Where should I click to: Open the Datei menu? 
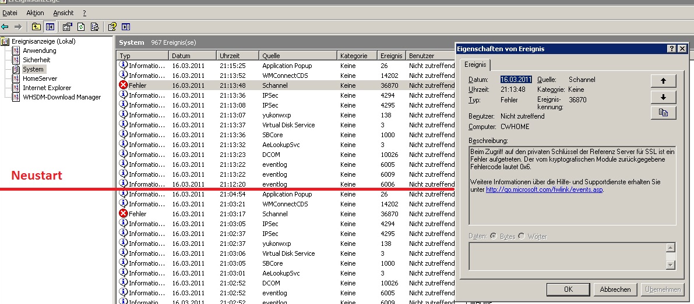click(10, 13)
